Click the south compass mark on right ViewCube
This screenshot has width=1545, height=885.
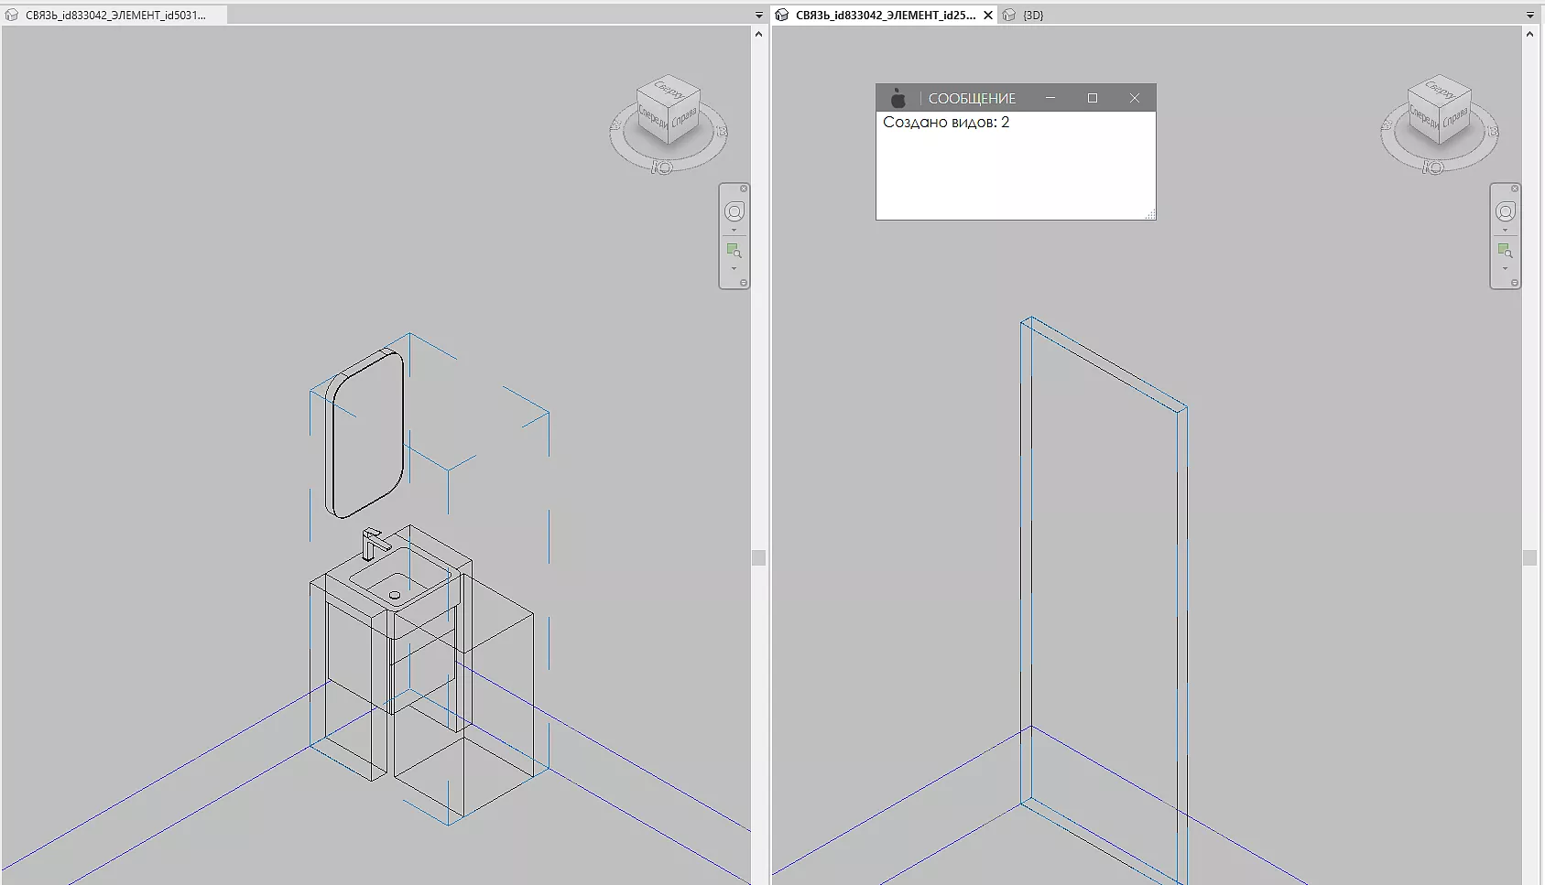(1433, 167)
